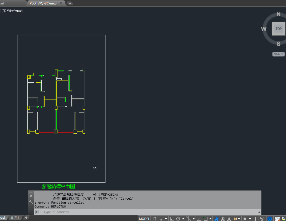The image size is (286, 221).
Task: Click the 2D Wireframe visual style control
Action: (x=12, y=11)
